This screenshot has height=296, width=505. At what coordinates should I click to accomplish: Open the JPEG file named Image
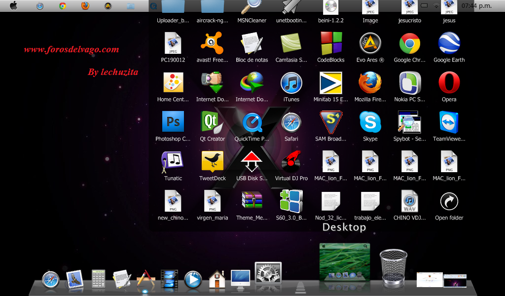pyautogui.click(x=370, y=7)
